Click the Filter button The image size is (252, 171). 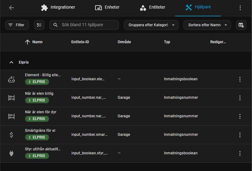(17, 25)
